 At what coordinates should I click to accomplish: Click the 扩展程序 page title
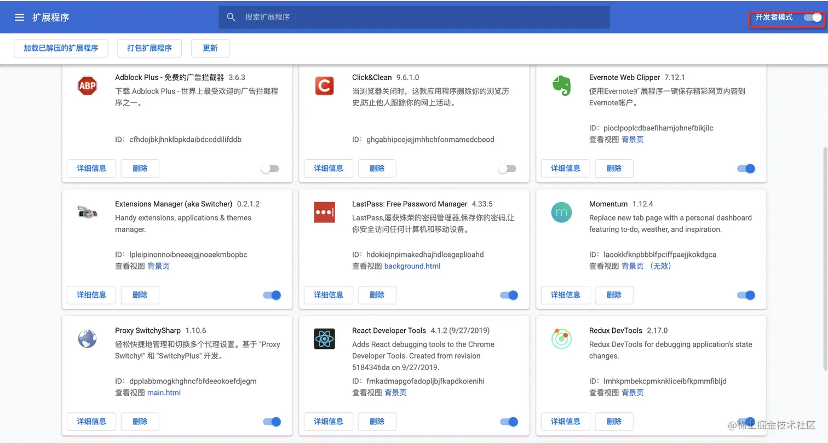pyautogui.click(x=51, y=18)
